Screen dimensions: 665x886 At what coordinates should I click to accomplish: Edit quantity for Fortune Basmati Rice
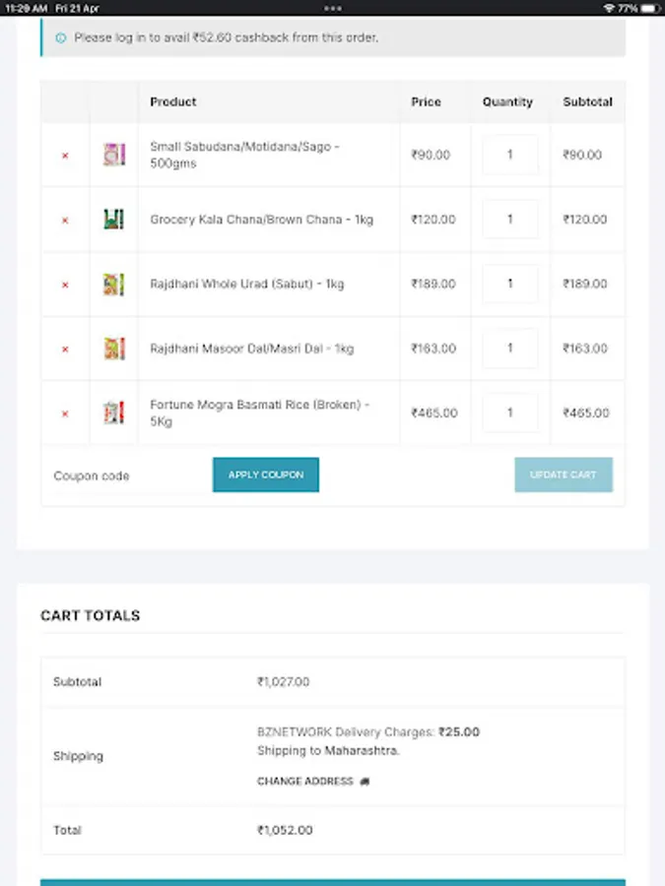coord(510,412)
